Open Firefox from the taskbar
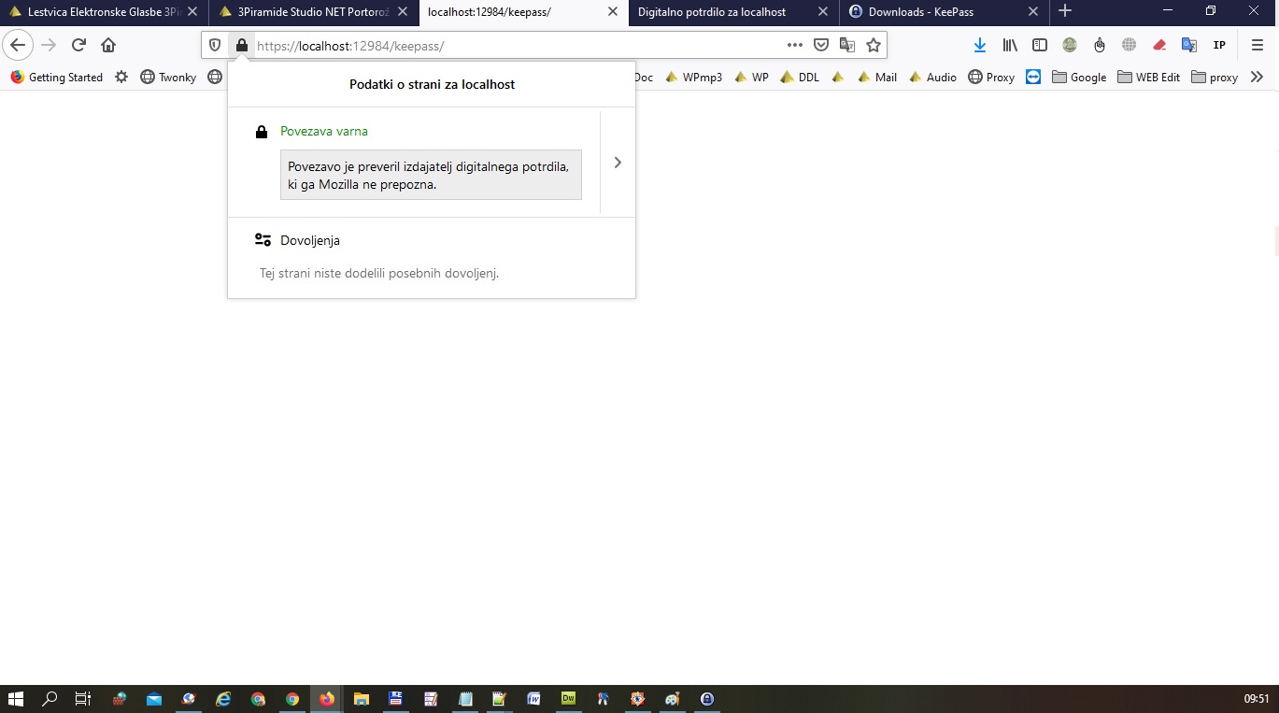The height and width of the screenshot is (713, 1279). tap(326, 698)
